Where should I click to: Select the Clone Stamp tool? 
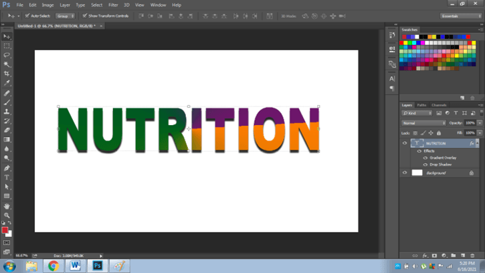tap(7, 112)
